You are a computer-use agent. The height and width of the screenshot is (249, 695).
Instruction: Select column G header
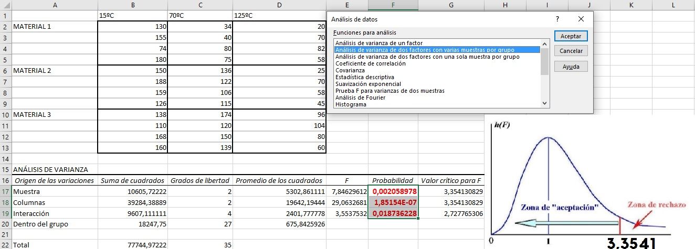[x=451, y=5]
